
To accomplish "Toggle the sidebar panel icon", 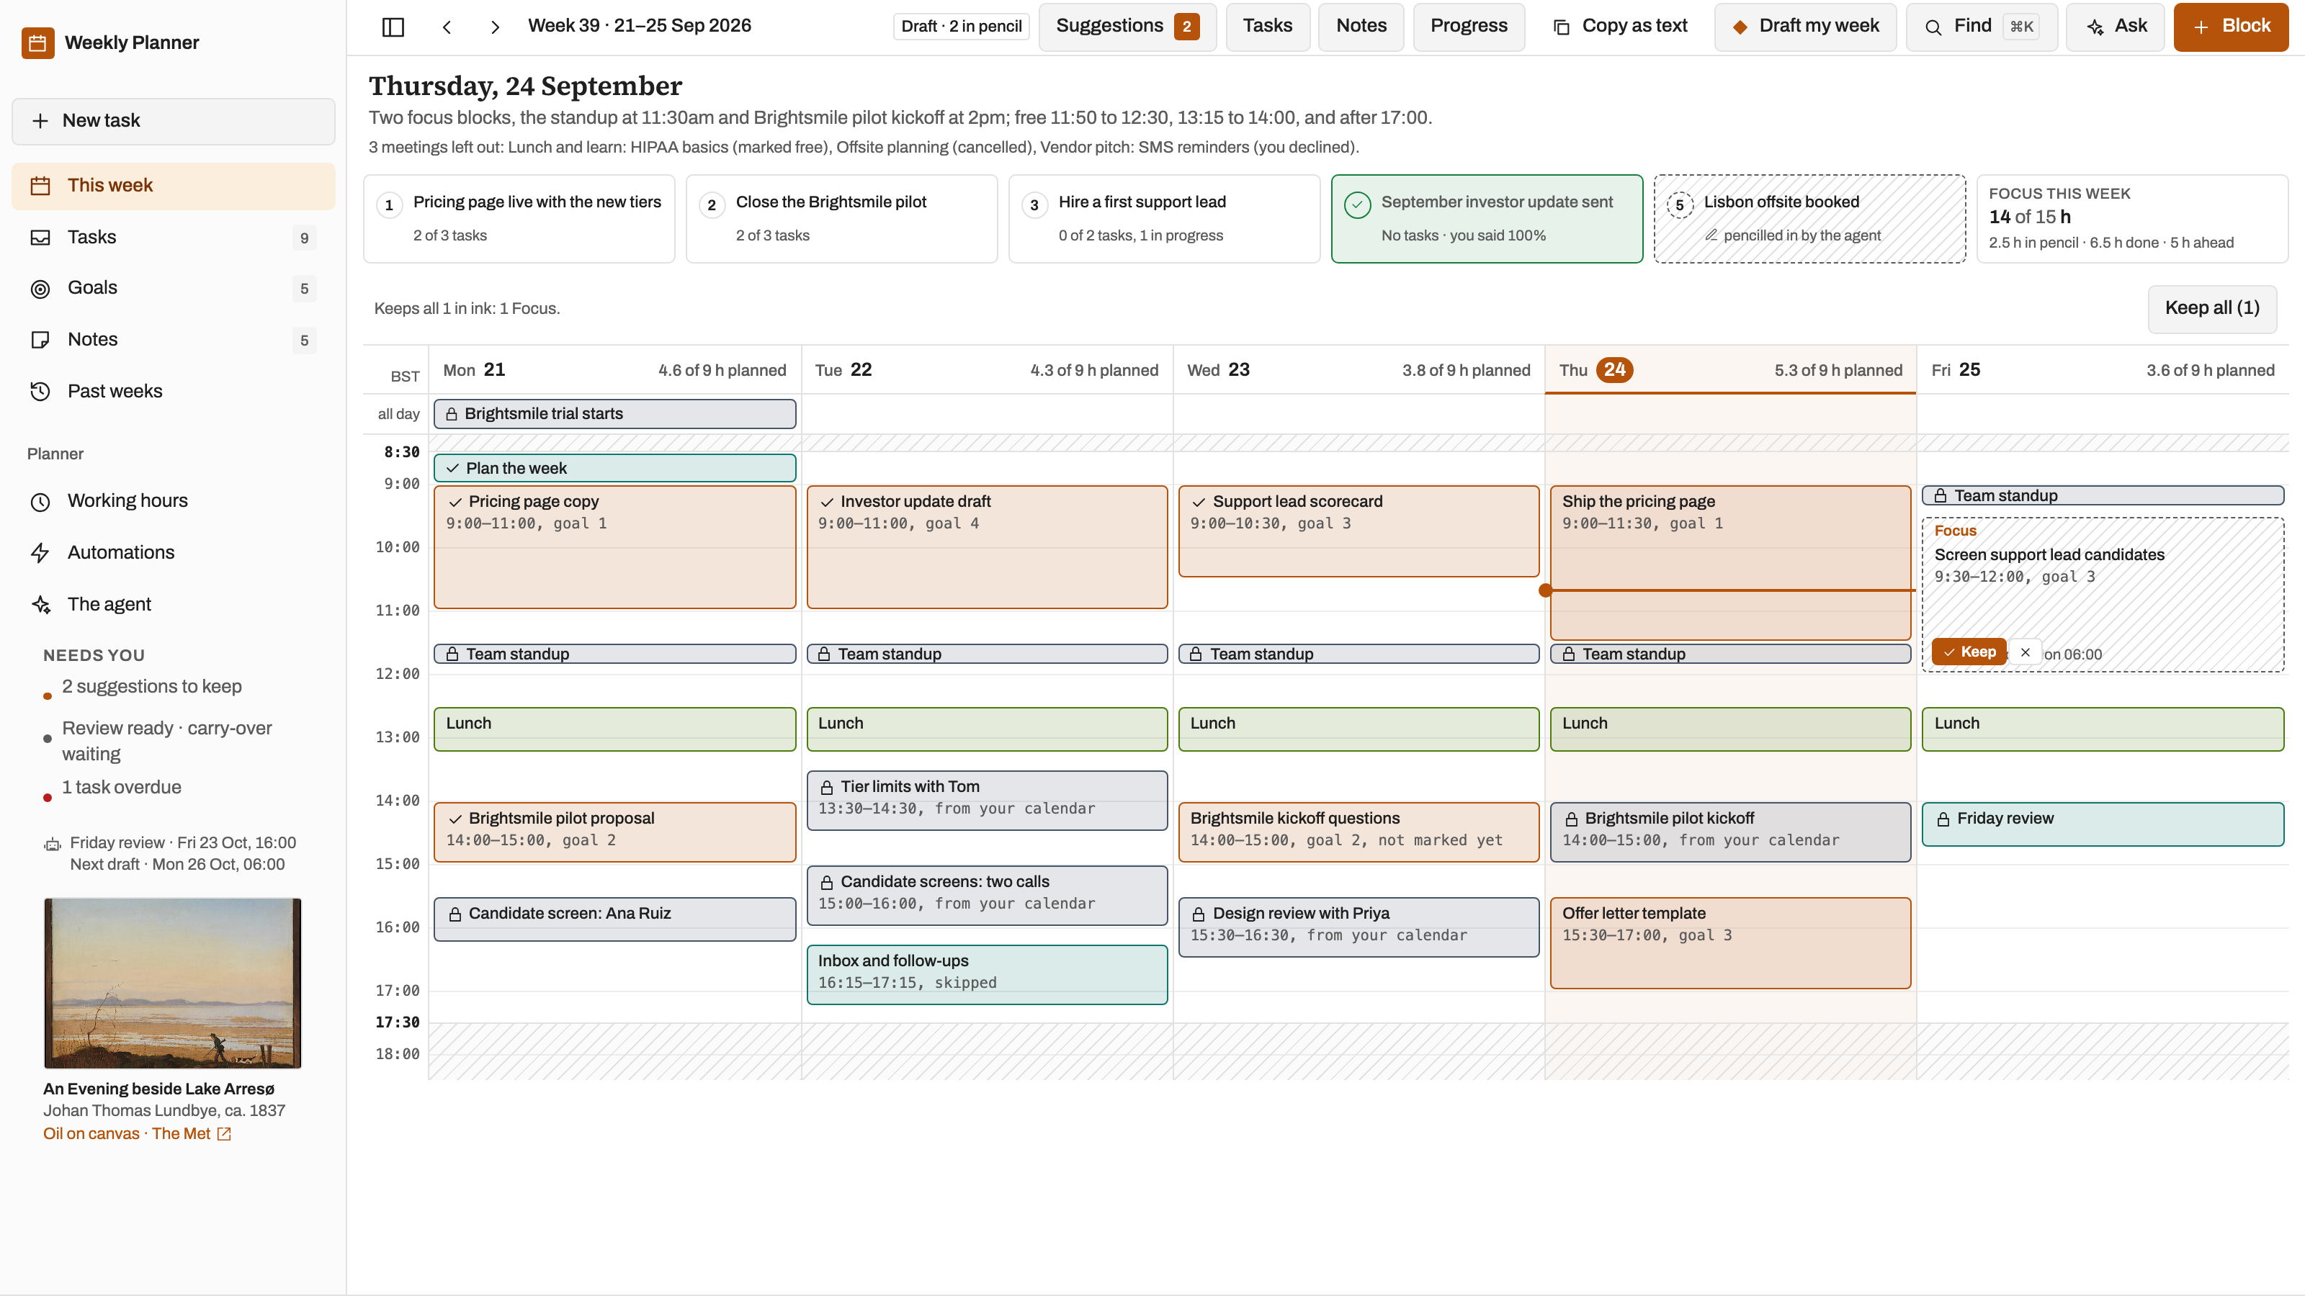I will (393, 27).
